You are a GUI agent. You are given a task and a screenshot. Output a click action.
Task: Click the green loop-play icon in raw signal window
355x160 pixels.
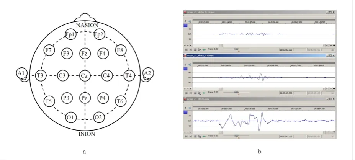pos(204,136)
